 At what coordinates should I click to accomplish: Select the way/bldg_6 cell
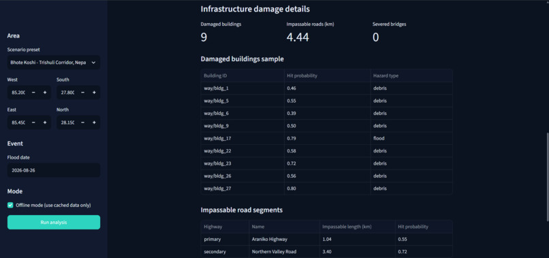242,114
